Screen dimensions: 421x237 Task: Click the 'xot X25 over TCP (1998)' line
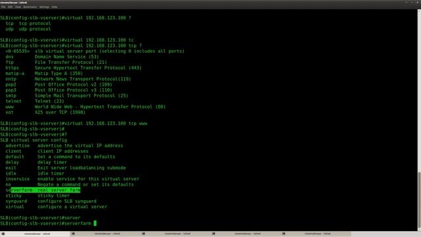click(45, 113)
